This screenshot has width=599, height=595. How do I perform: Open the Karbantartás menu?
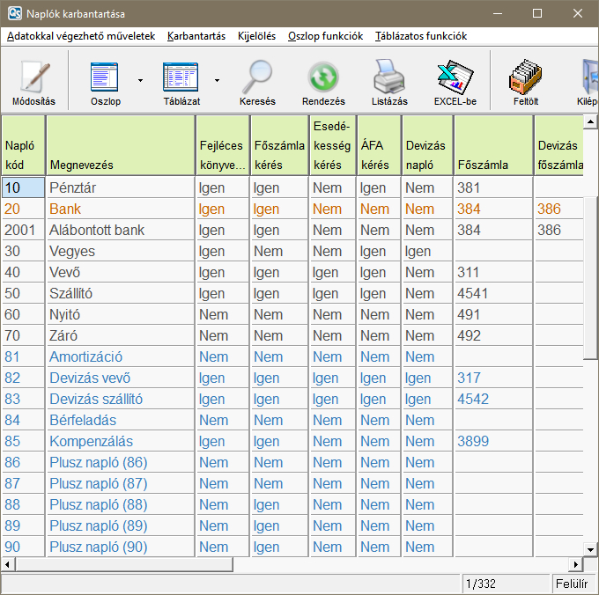click(196, 36)
